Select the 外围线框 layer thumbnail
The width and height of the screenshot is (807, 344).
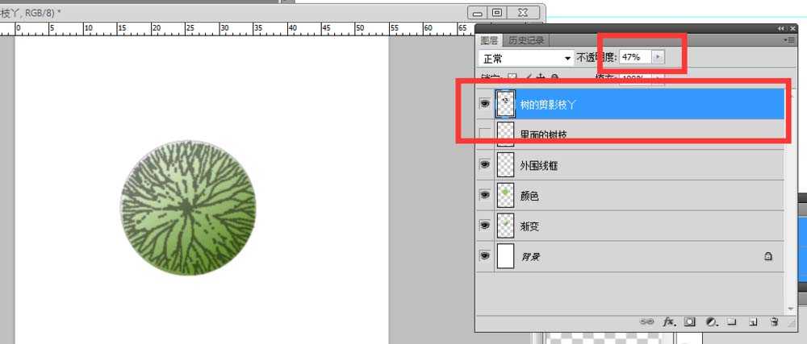click(505, 164)
